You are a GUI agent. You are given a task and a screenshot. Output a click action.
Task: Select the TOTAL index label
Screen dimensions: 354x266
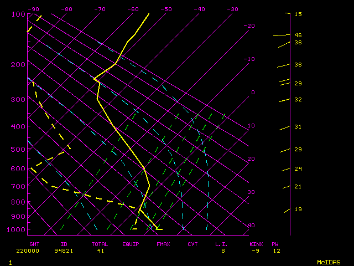point(100,244)
